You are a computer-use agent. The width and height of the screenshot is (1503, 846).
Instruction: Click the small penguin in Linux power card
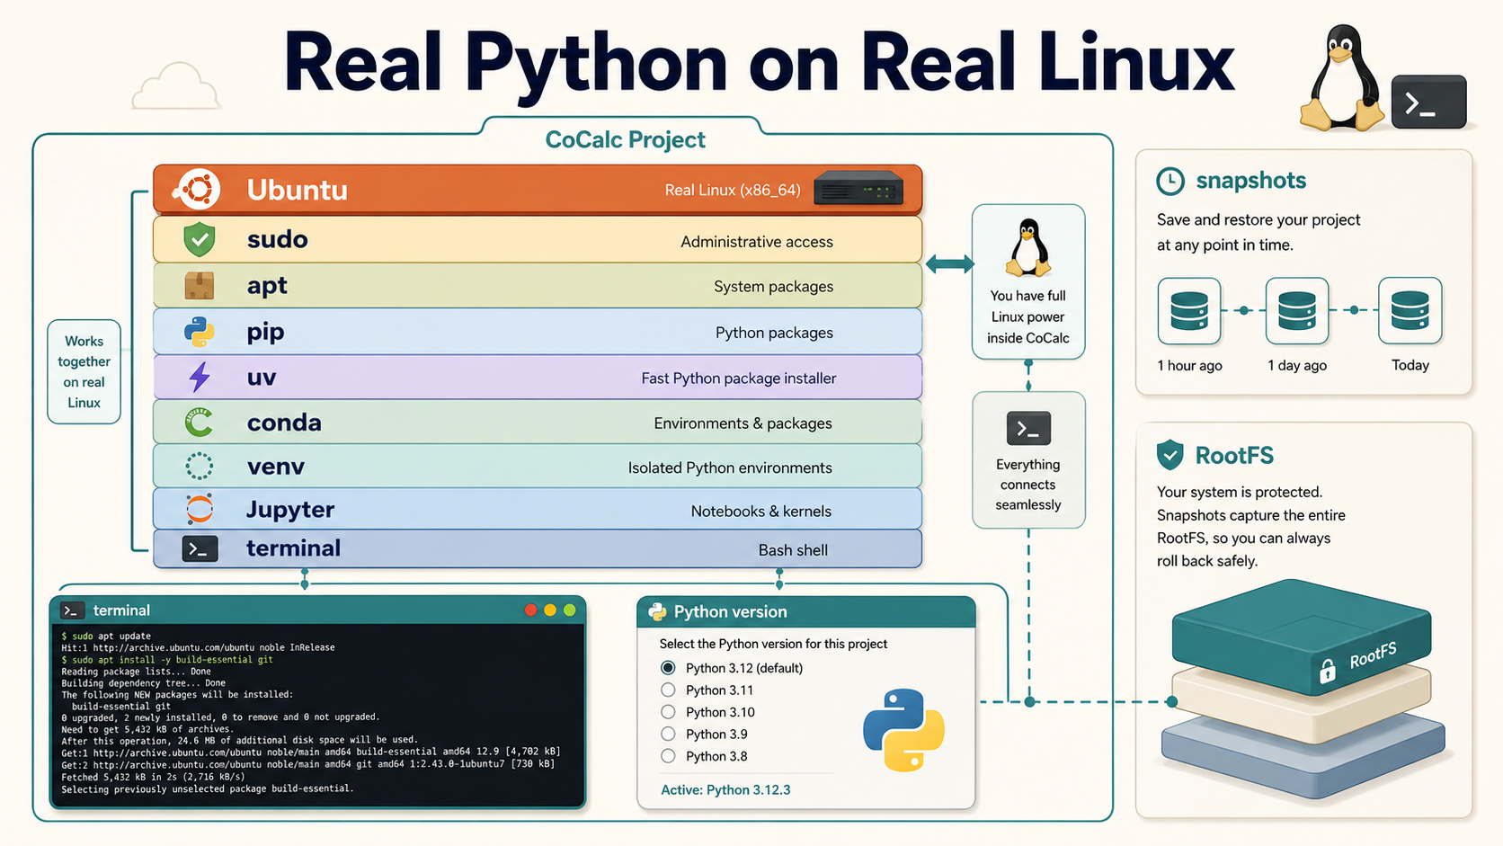coord(1028,247)
